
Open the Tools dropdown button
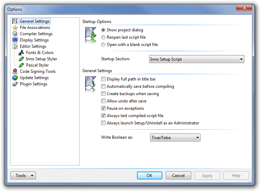pos(23,176)
